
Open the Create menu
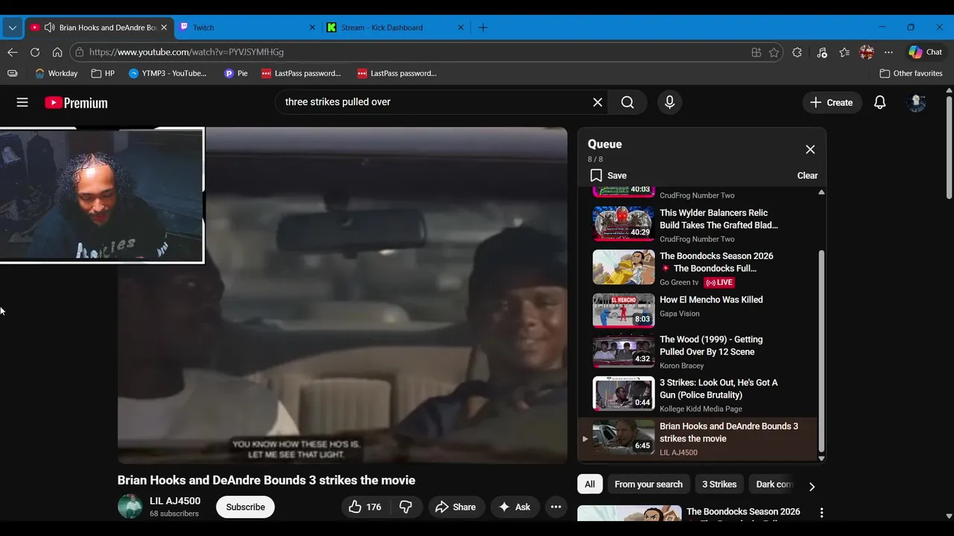pos(832,103)
